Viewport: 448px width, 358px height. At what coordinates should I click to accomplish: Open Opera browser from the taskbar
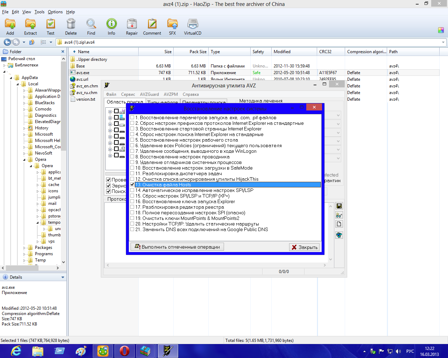point(125,351)
